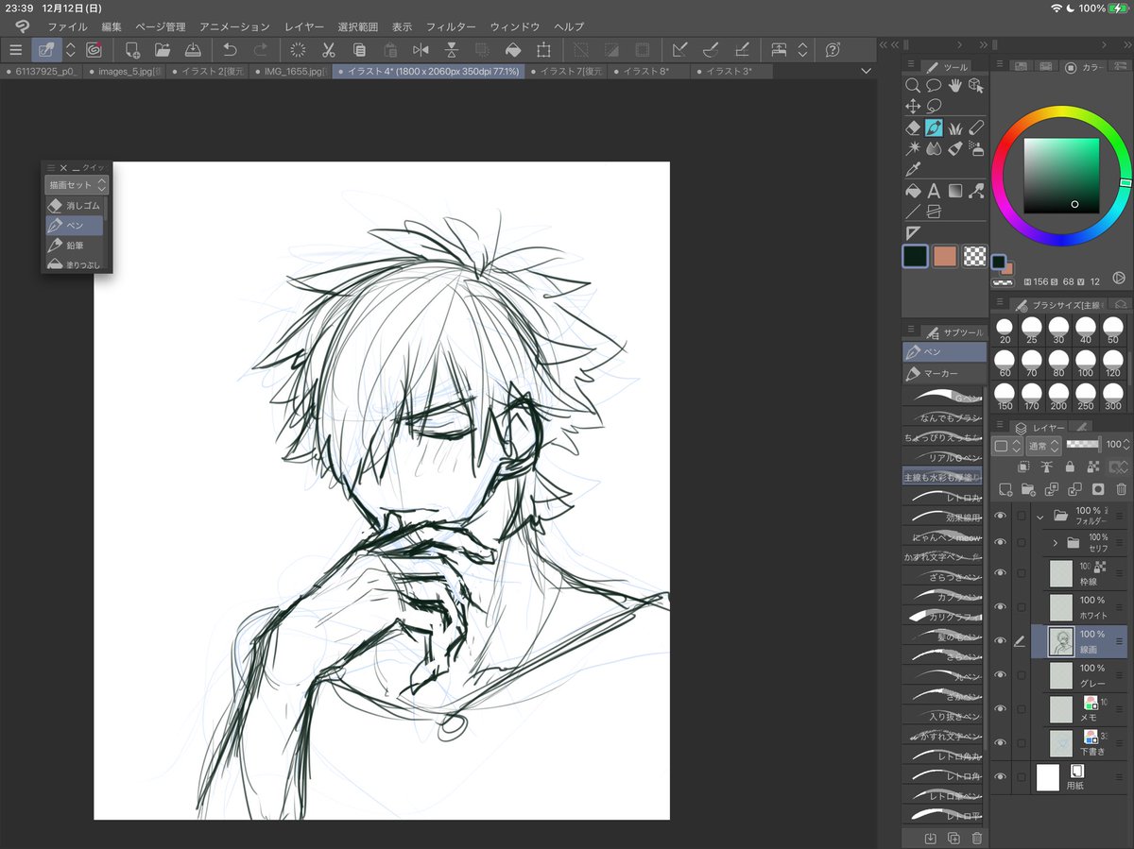Select the Blend water-drop tool
The height and width of the screenshot is (849, 1134).
click(x=934, y=149)
